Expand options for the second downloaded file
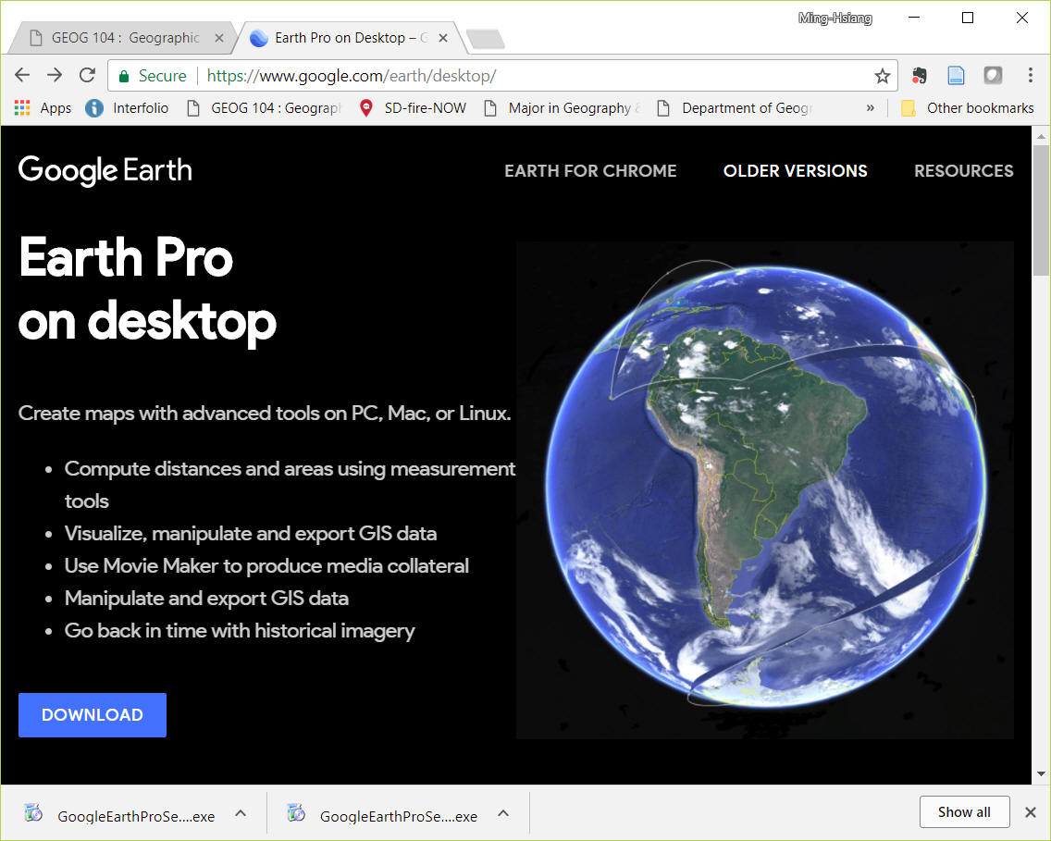Viewport: 1051px width, 841px height. [503, 813]
